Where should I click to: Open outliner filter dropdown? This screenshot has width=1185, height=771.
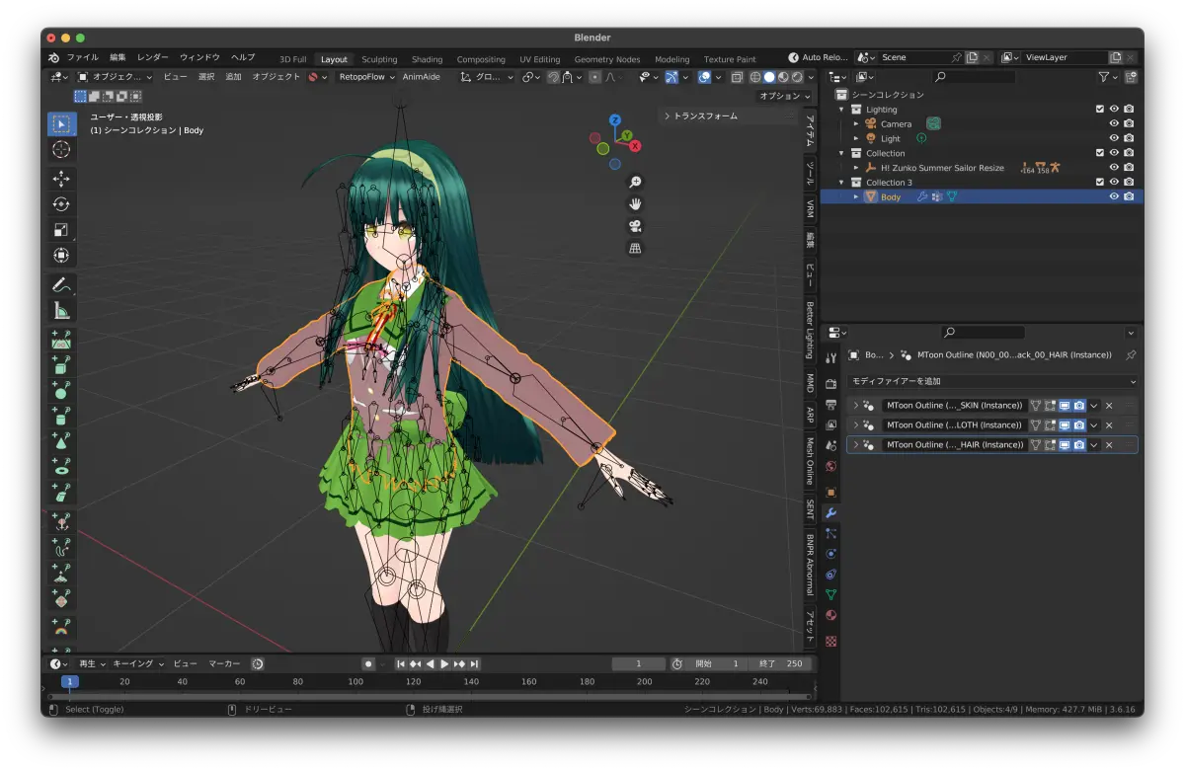click(x=1108, y=76)
